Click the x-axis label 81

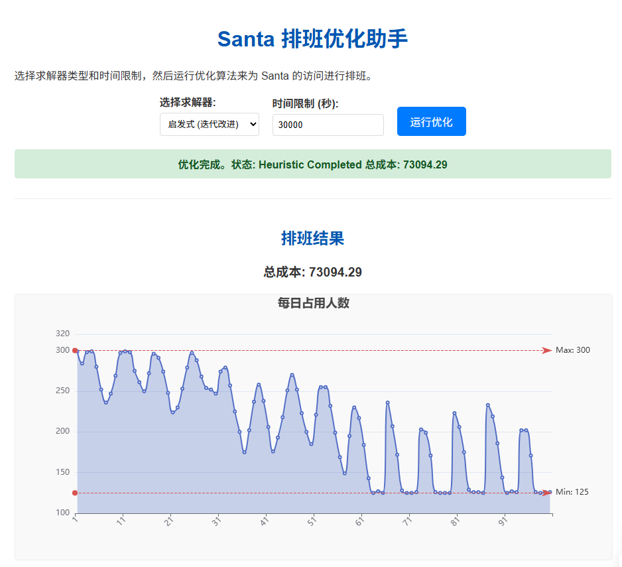[x=456, y=521]
